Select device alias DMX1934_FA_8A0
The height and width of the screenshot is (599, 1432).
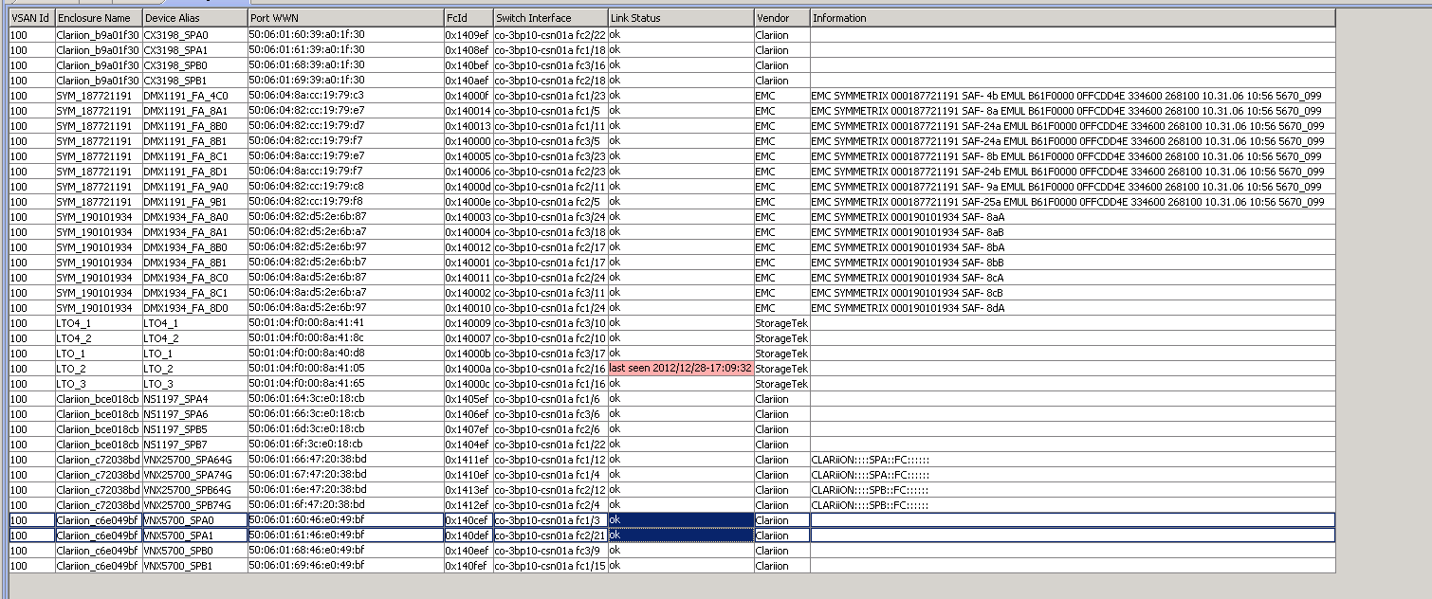(x=194, y=217)
